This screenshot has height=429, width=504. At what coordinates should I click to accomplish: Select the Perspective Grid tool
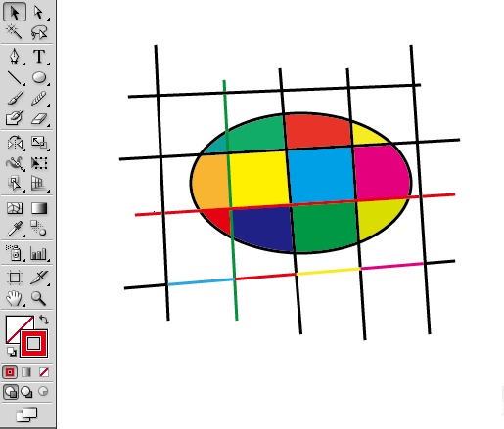pyautogui.click(x=39, y=183)
